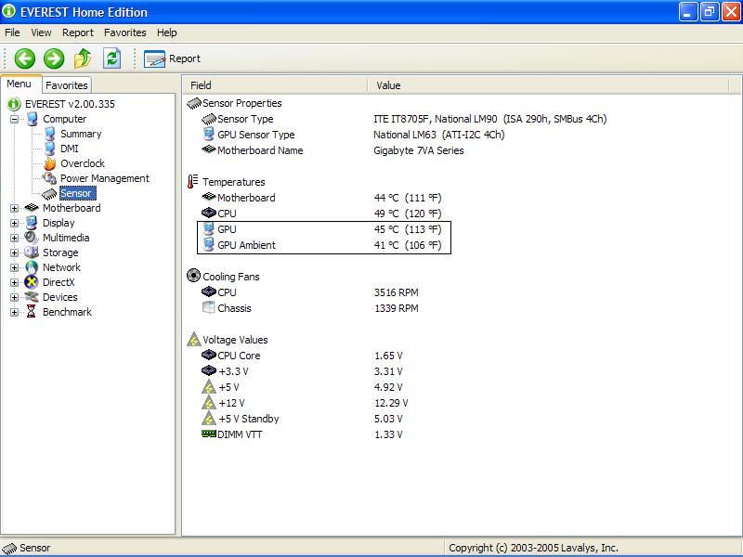Click the Storage drive icon
743x557 pixels.
pyautogui.click(x=32, y=253)
